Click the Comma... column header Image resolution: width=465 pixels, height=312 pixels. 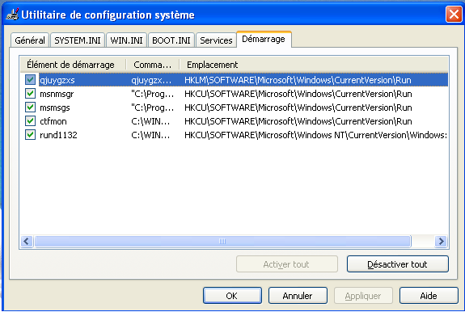153,65
